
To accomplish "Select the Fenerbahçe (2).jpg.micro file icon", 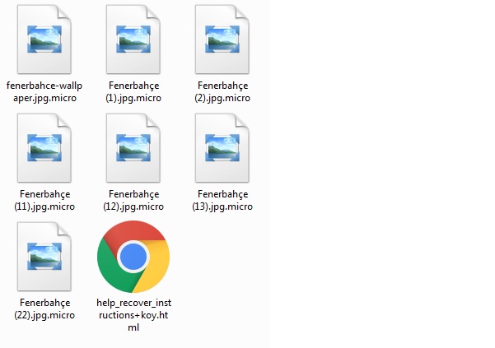I will tap(222, 39).
